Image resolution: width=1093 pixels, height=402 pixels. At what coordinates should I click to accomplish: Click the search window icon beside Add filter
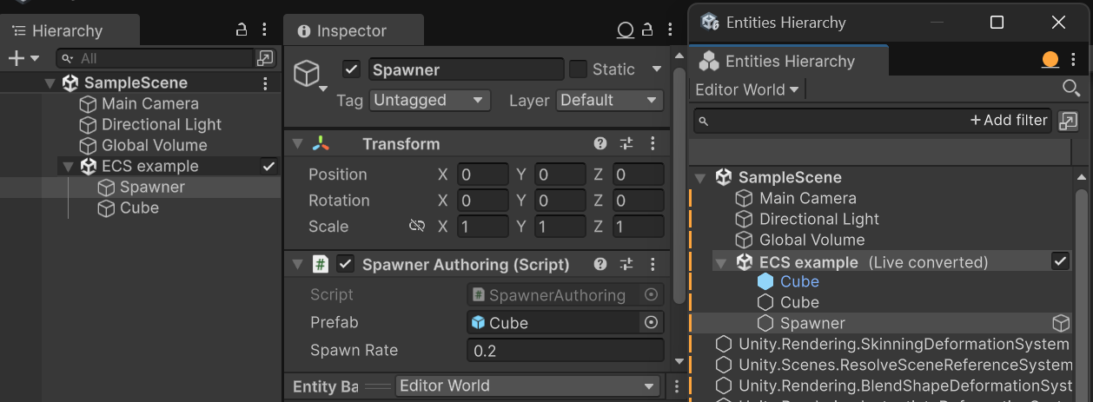[1069, 121]
